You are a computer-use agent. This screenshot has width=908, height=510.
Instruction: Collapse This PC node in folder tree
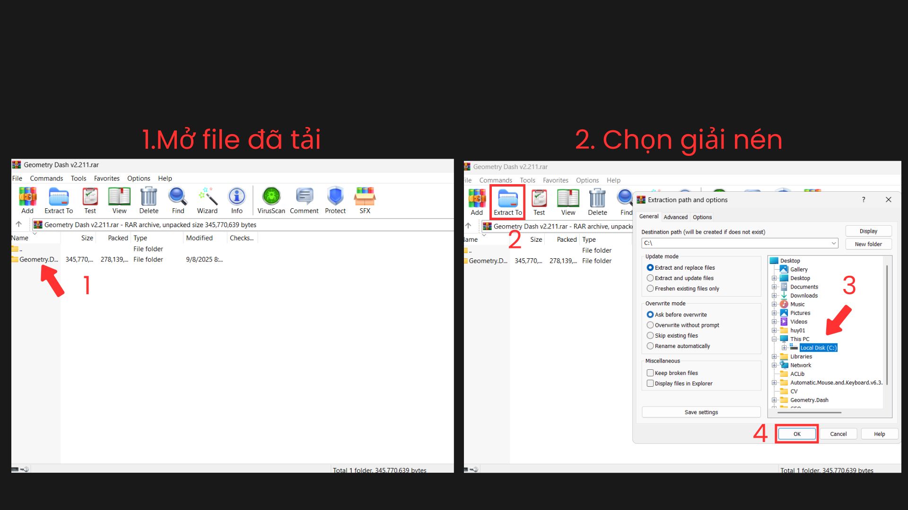tap(774, 339)
